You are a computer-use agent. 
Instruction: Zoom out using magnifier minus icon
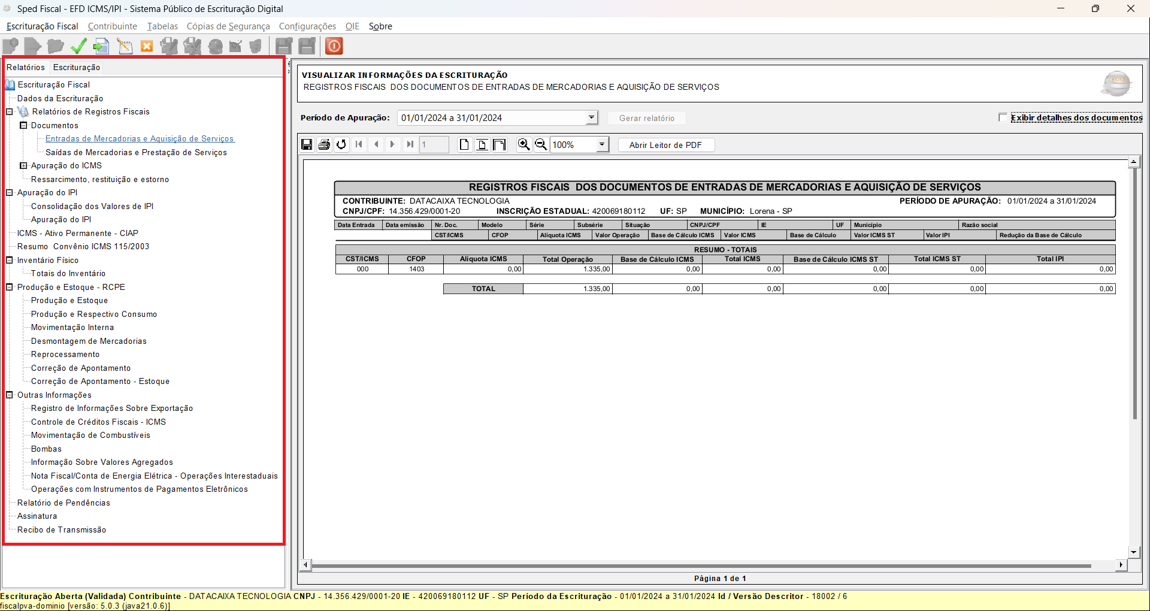(540, 144)
